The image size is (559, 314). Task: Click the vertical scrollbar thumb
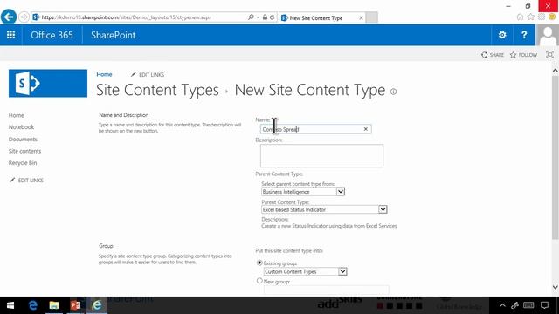point(556,157)
